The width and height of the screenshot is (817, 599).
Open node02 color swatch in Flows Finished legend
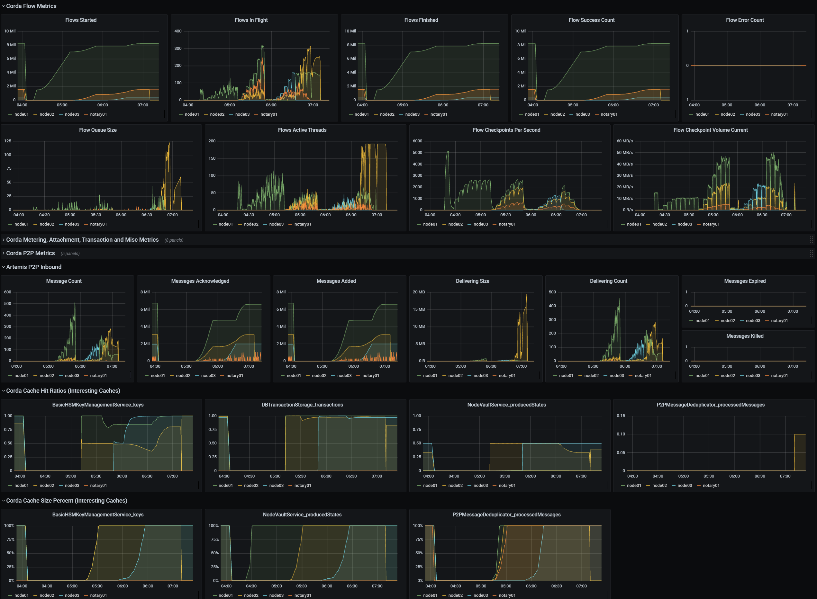376,115
